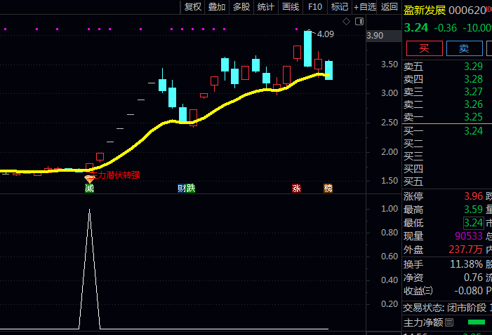Add stock via +自选 button
This screenshot has height=335, width=492.
364,6
